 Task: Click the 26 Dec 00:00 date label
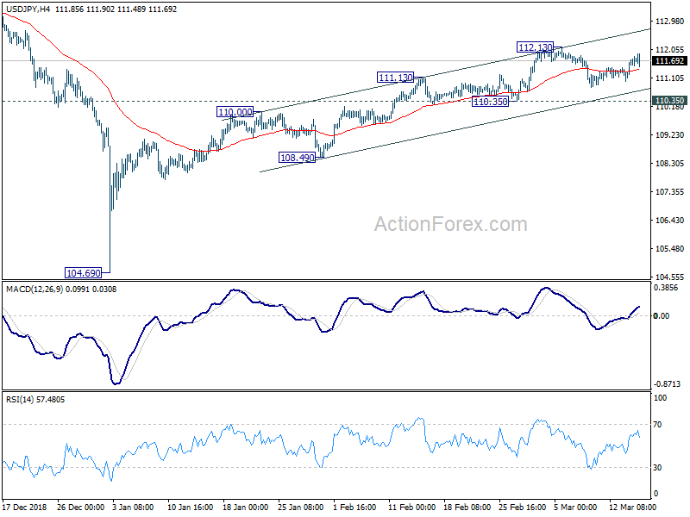tap(80, 507)
